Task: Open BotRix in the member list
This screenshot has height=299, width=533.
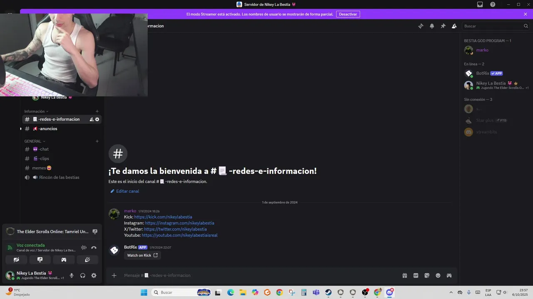Action: pyautogui.click(x=496, y=74)
